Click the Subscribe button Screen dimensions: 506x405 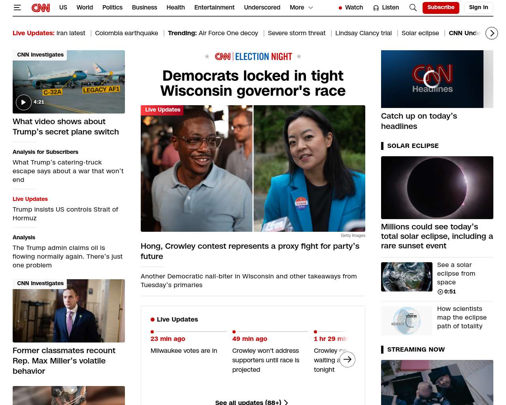[441, 8]
